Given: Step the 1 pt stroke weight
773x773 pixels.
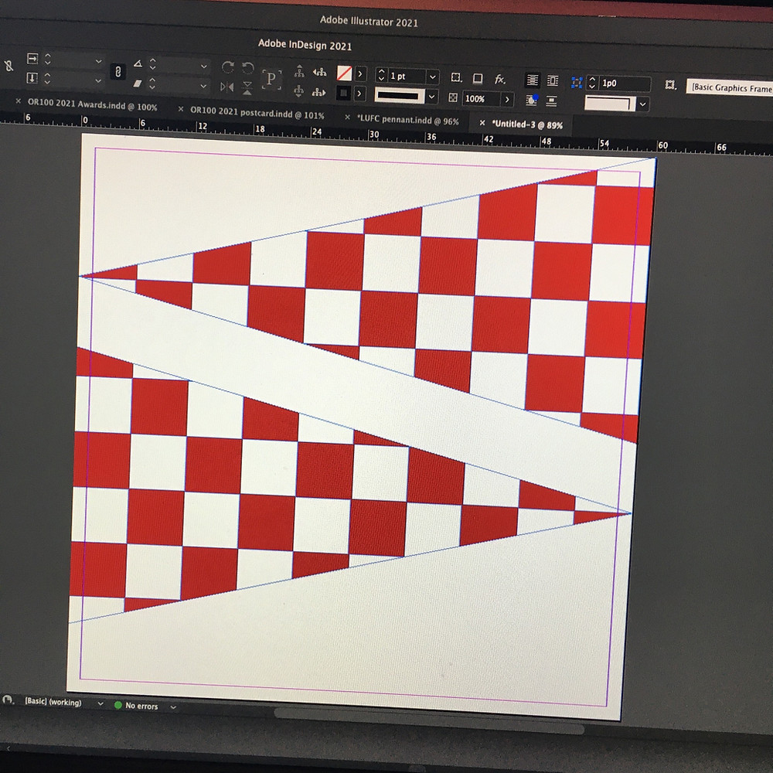Looking at the screenshot, I should click(381, 75).
